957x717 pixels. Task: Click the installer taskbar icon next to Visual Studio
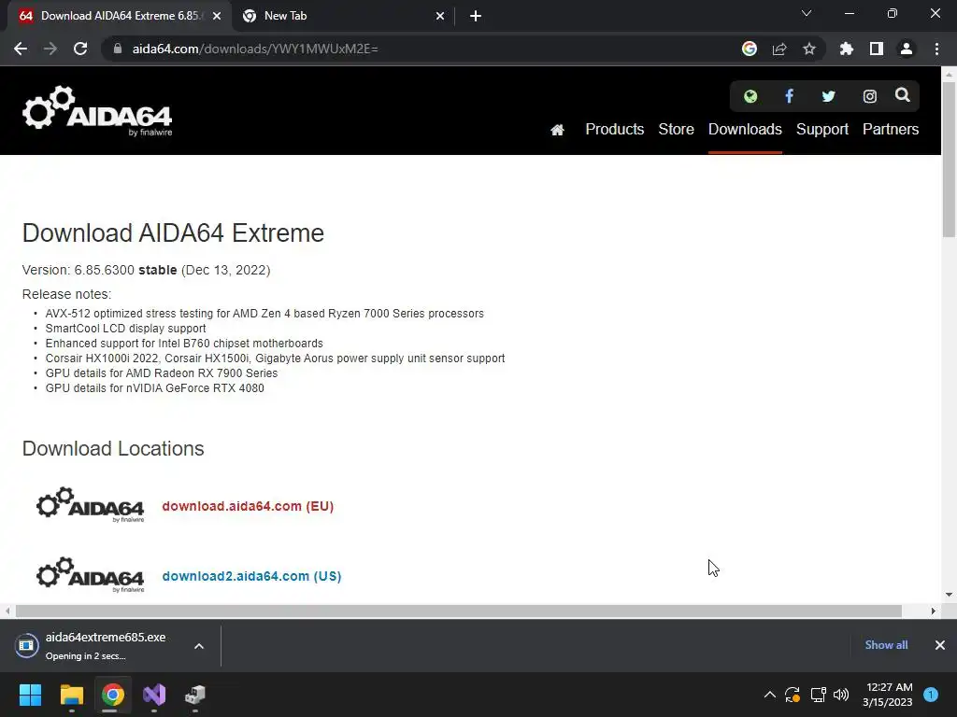(x=195, y=695)
